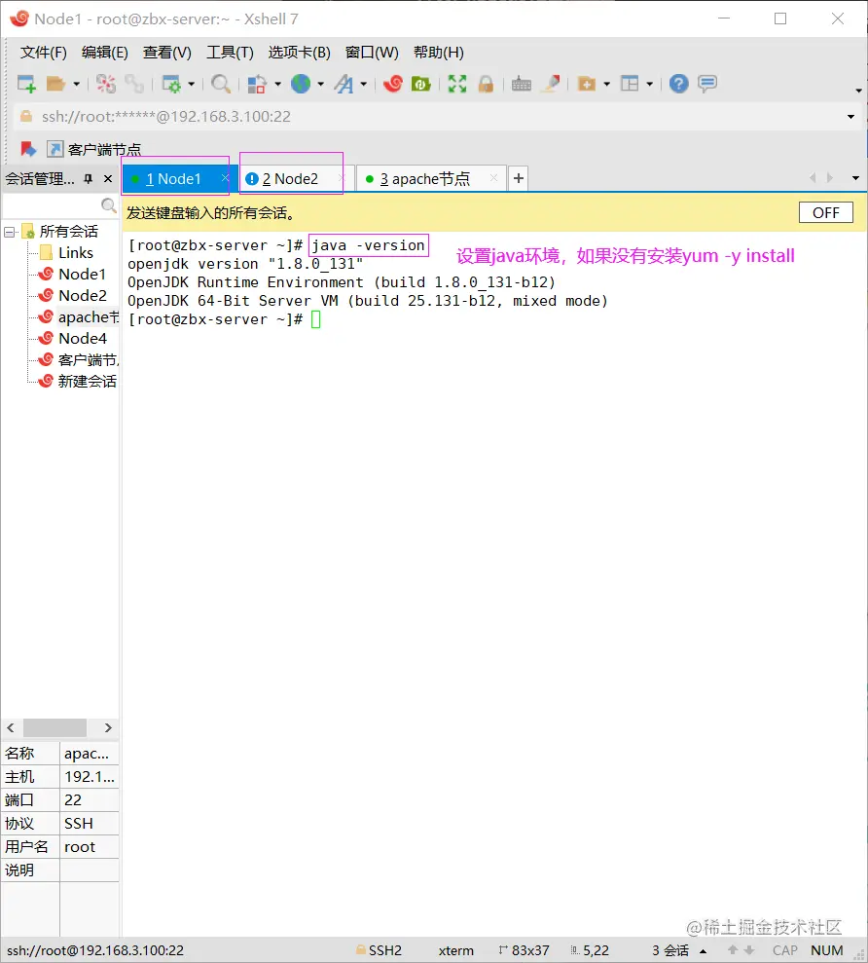Click the 客户端节点 quick link button
The height and width of the screenshot is (963, 868).
click(x=94, y=149)
